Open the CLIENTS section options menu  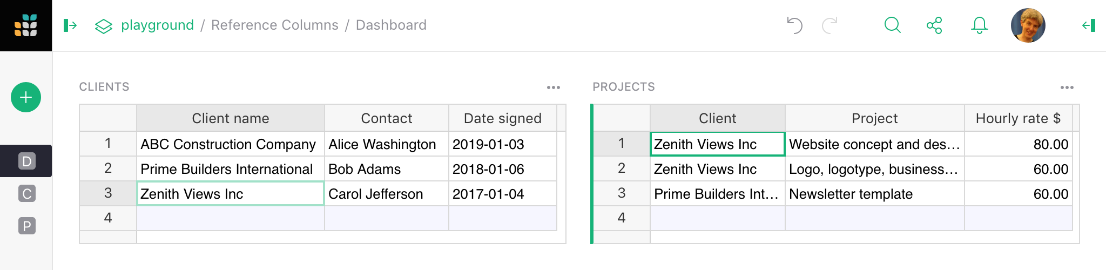point(554,87)
